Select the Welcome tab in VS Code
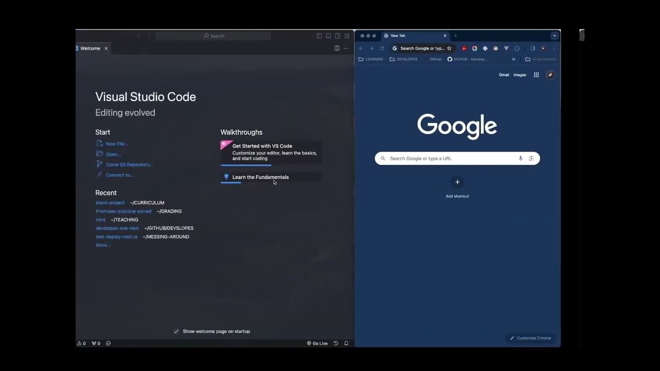The height and width of the screenshot is (371, 660). (x=90, y=48)
